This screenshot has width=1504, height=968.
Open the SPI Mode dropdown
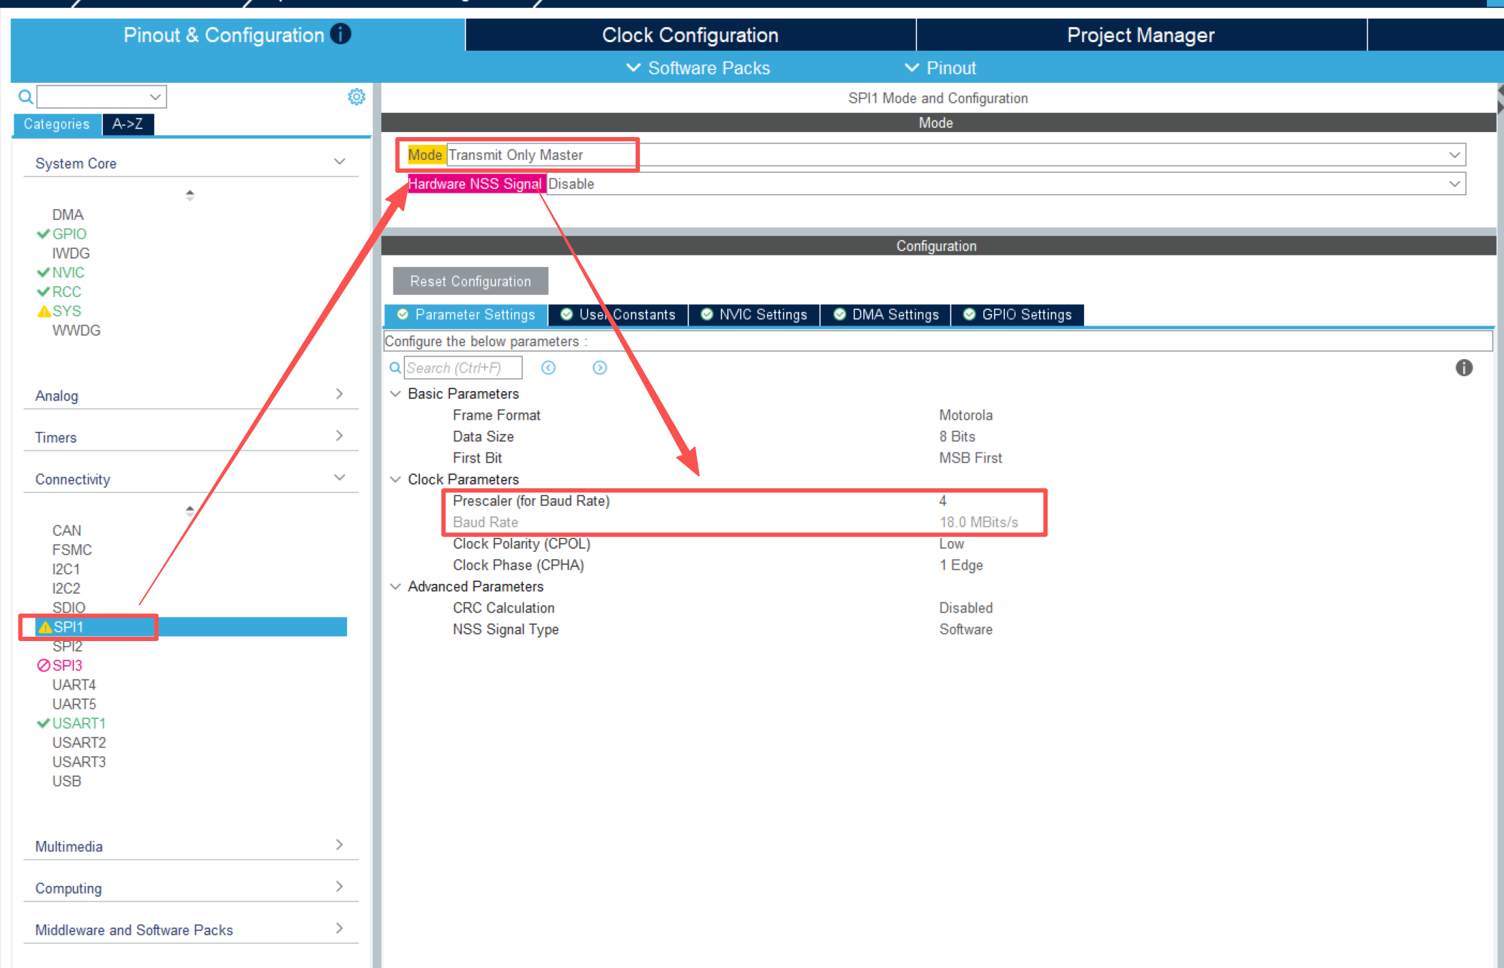point(956,155)
